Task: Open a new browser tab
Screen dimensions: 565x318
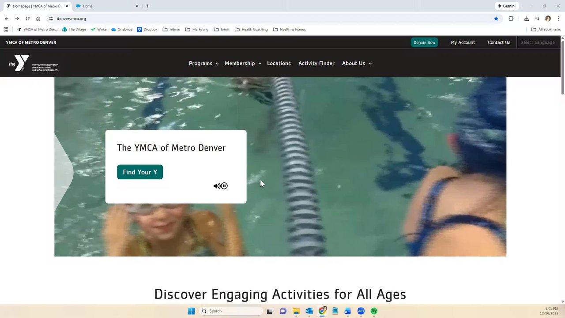Action: click(x=147, y=6)
